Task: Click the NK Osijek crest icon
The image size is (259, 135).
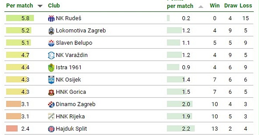Action: coord(51,80)
